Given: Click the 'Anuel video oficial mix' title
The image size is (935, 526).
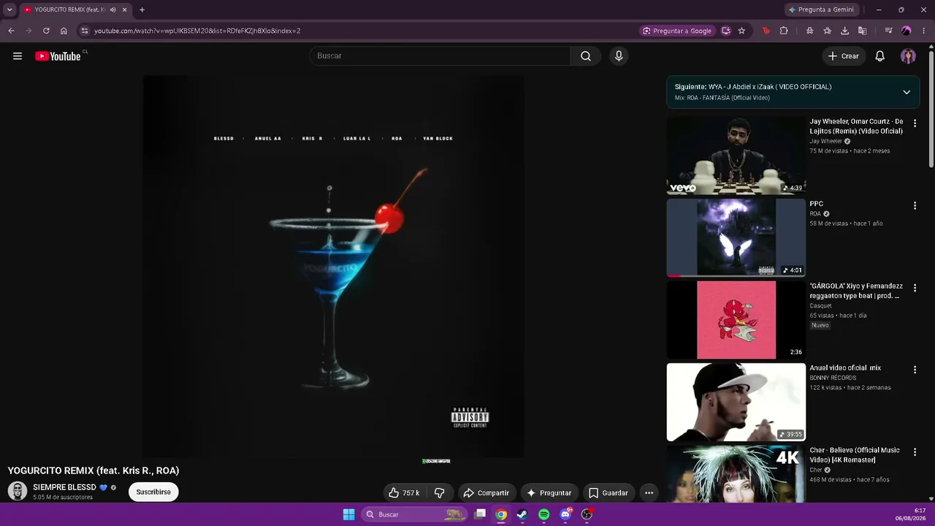Looking at the screenshot, I should [845, 368].
